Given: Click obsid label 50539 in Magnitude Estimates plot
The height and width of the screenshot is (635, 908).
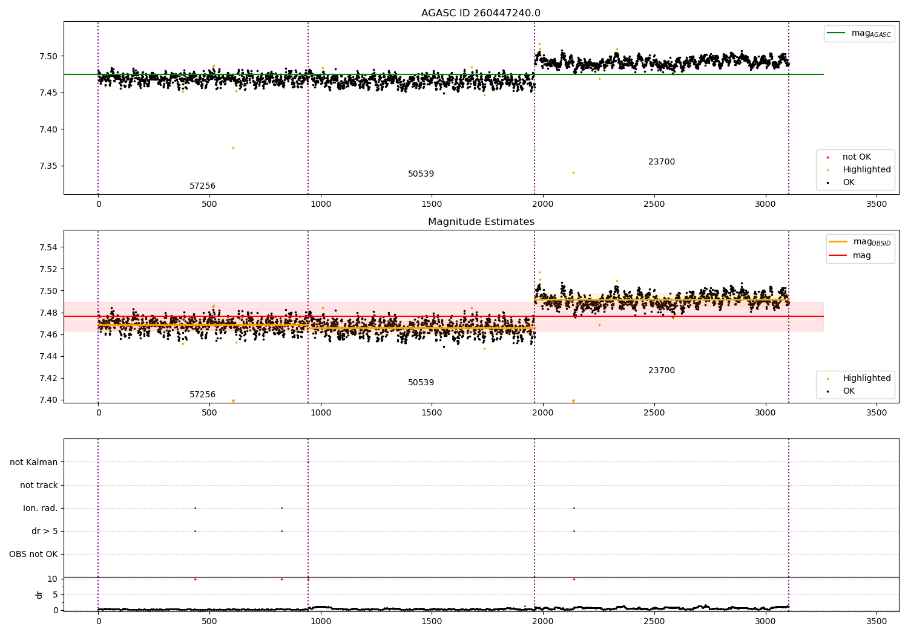Looking at the screenshot, I should pyautogui.click(x=421, y=383).
